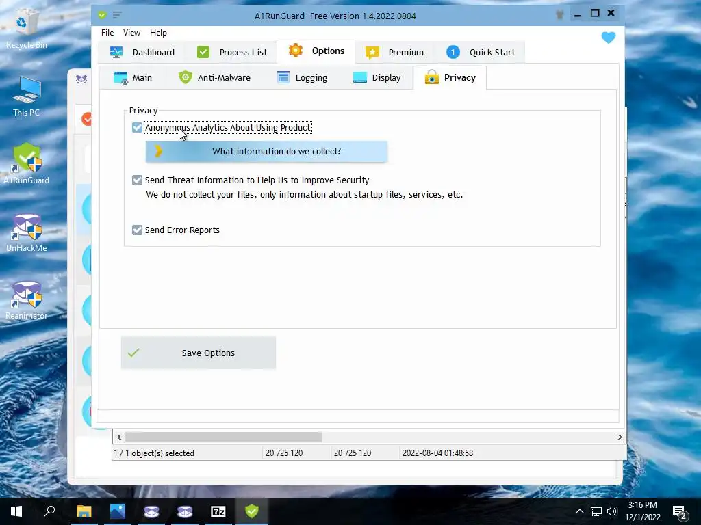Select This PC desktop icon
701x525 pixels.
[27, 97]
